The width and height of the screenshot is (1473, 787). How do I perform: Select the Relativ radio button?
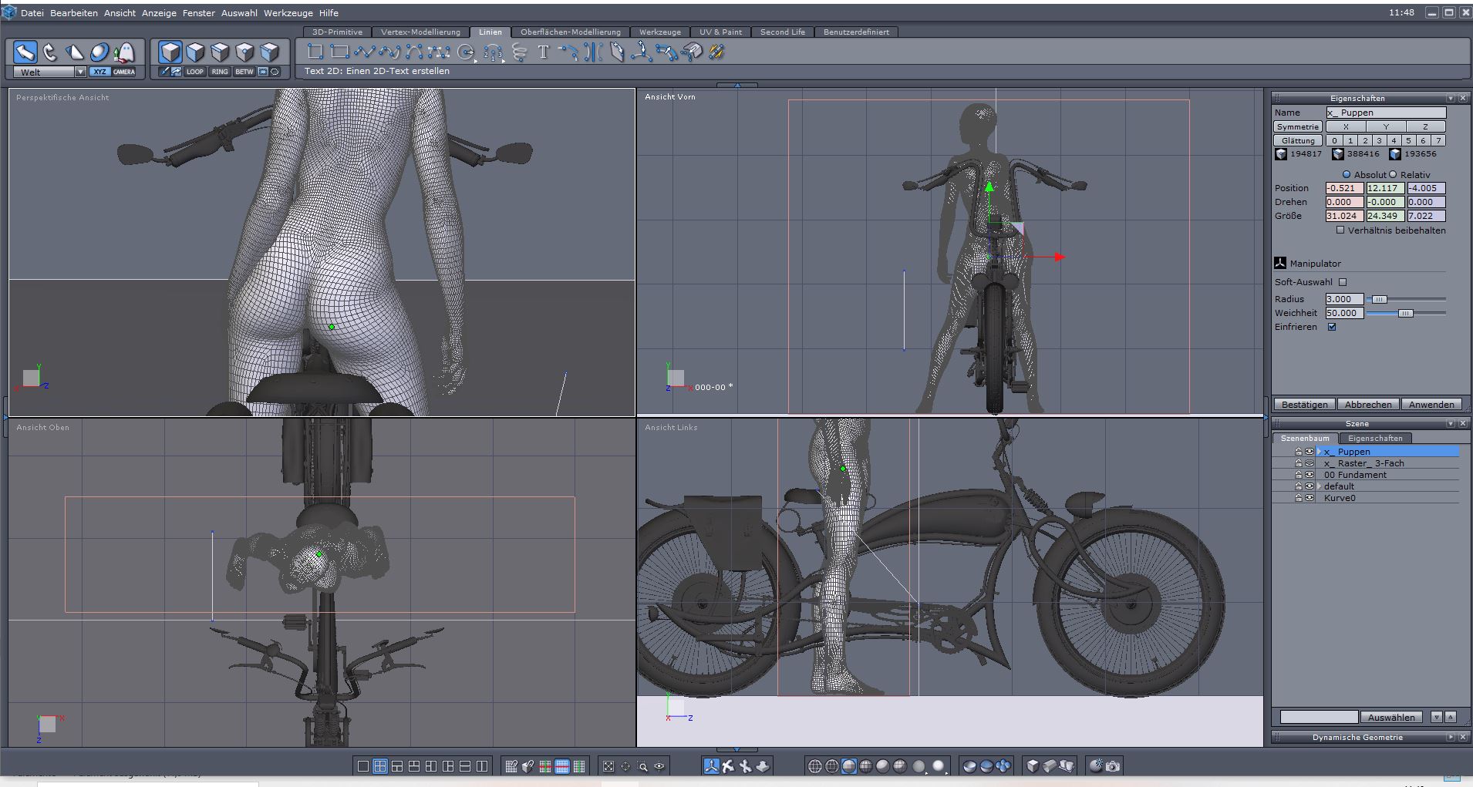[1393, 174]
